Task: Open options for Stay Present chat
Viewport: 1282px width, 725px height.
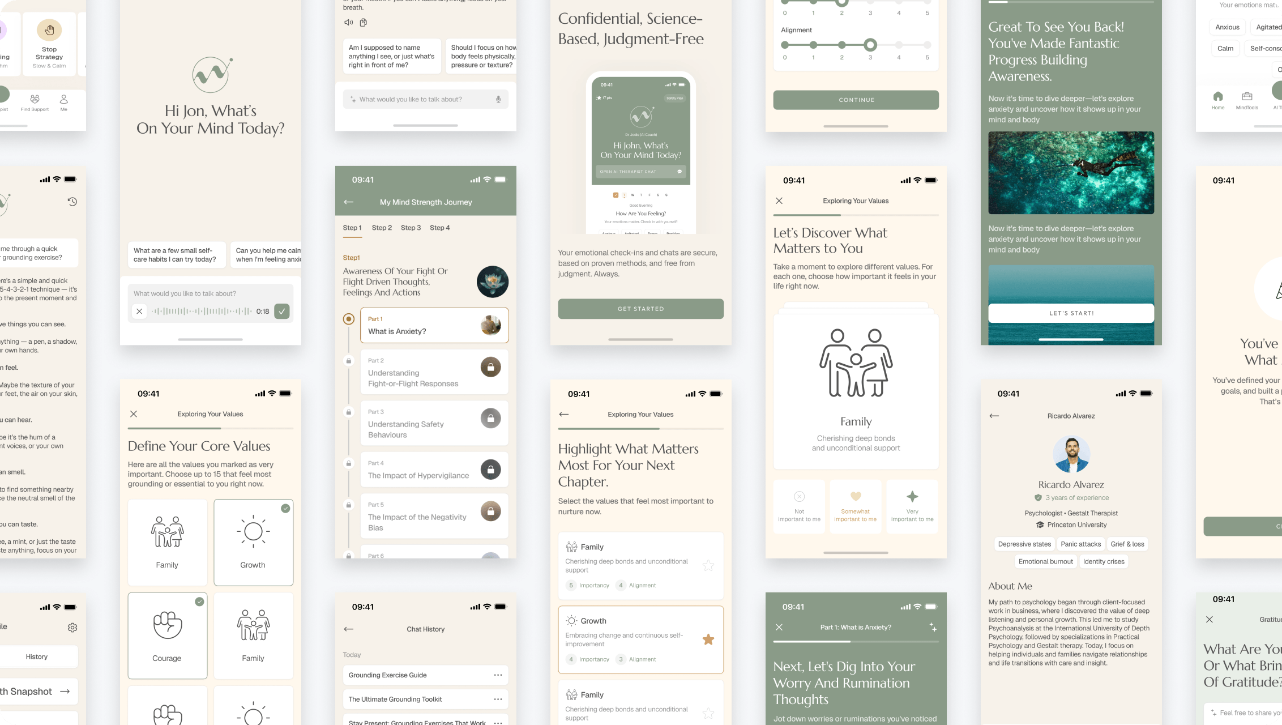Action: pos(498,723)
